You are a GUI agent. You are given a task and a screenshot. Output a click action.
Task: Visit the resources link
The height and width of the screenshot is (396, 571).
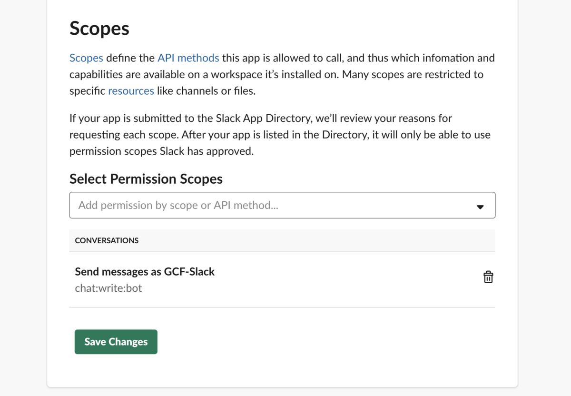pos(131,91)
